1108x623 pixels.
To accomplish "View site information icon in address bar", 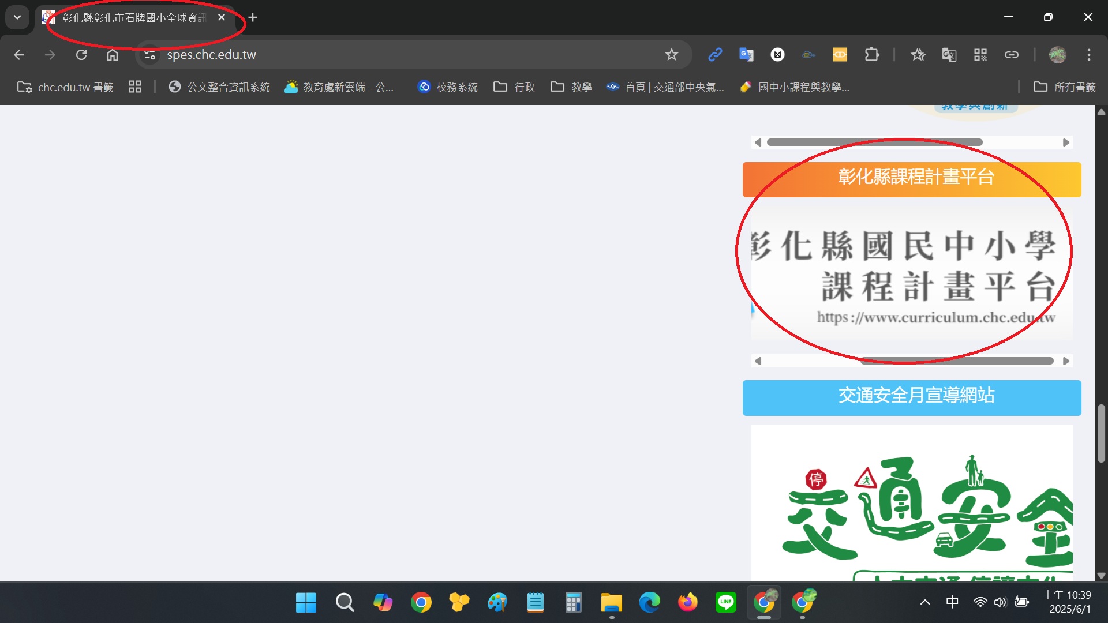I will pyautogui.click(x=150, y=55).
